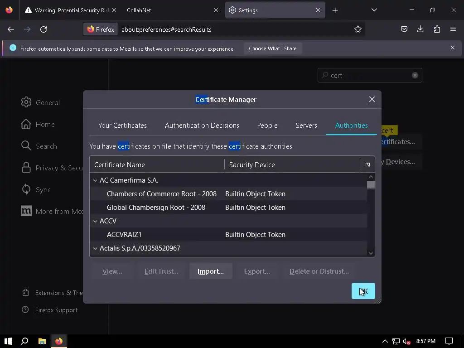The image size is (464, 348).
Task: Close the Certificate Manager dialog
Action: (x=372, y=99)
